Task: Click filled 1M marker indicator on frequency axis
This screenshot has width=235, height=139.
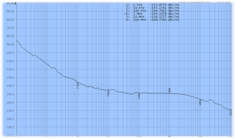Action: [x=170, y=136]
